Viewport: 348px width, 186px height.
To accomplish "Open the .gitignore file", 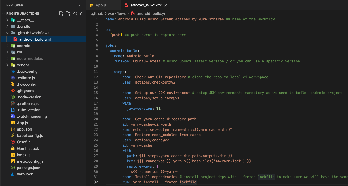I will tap(44, 91).
